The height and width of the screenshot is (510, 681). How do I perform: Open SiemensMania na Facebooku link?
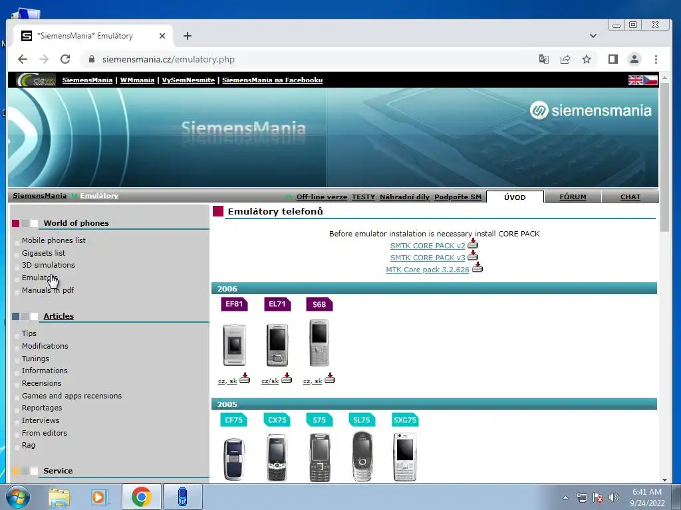(x=272, y=80)
